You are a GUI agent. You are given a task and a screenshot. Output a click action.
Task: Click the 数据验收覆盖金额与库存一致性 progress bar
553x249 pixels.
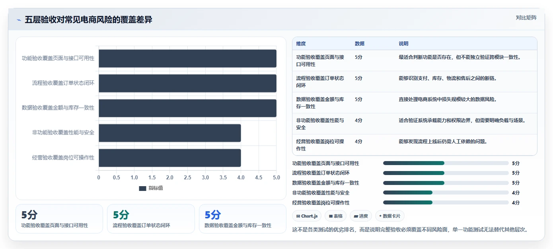click(446, 183)
